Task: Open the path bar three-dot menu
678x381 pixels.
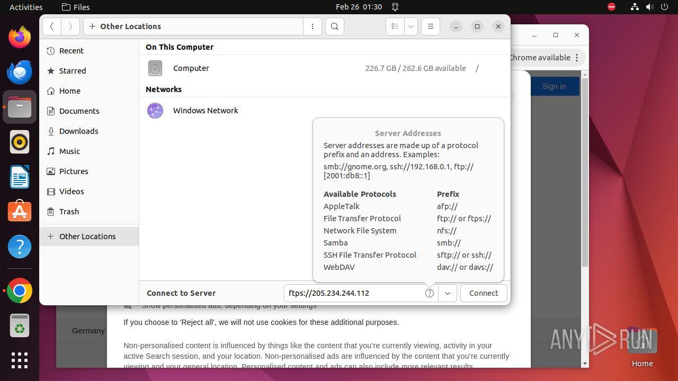Action: pos(313,26)
